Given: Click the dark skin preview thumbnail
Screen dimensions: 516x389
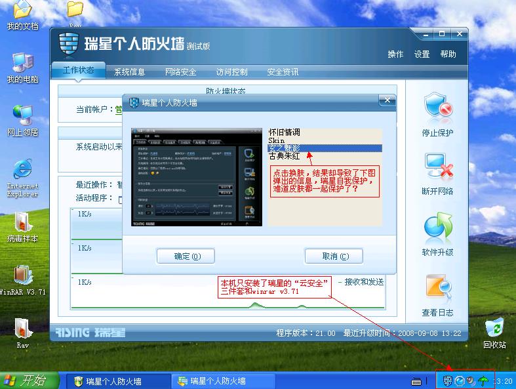Looking at the screenshot, I should (x=197, y=177).
